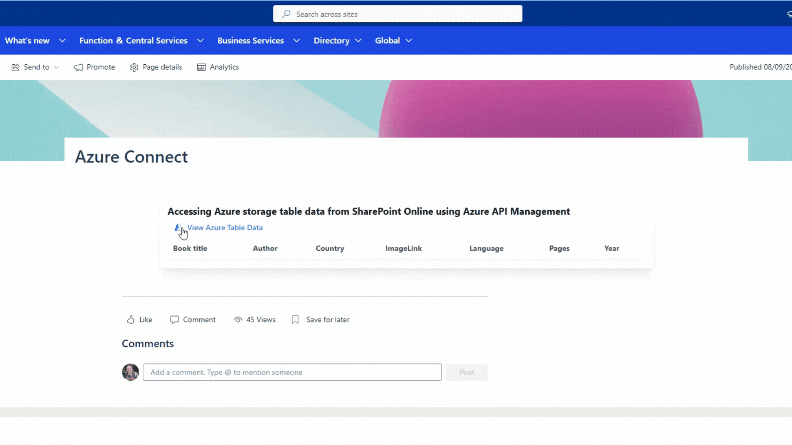Open the Send to command

[36, 67]
